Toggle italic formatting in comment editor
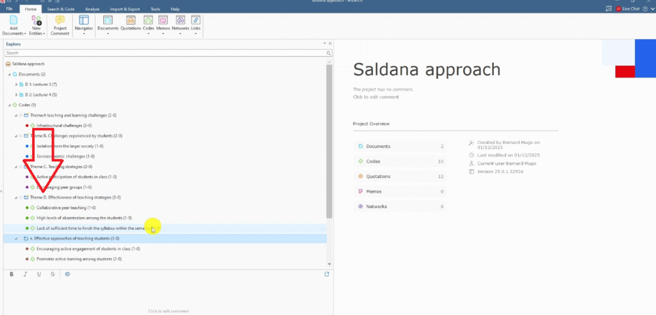The width and height of the screenshot is (656, 315). click(26, 274)
